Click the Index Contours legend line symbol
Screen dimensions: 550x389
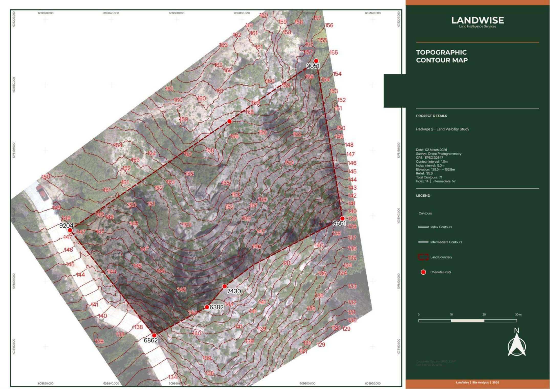tap(423, 227)
